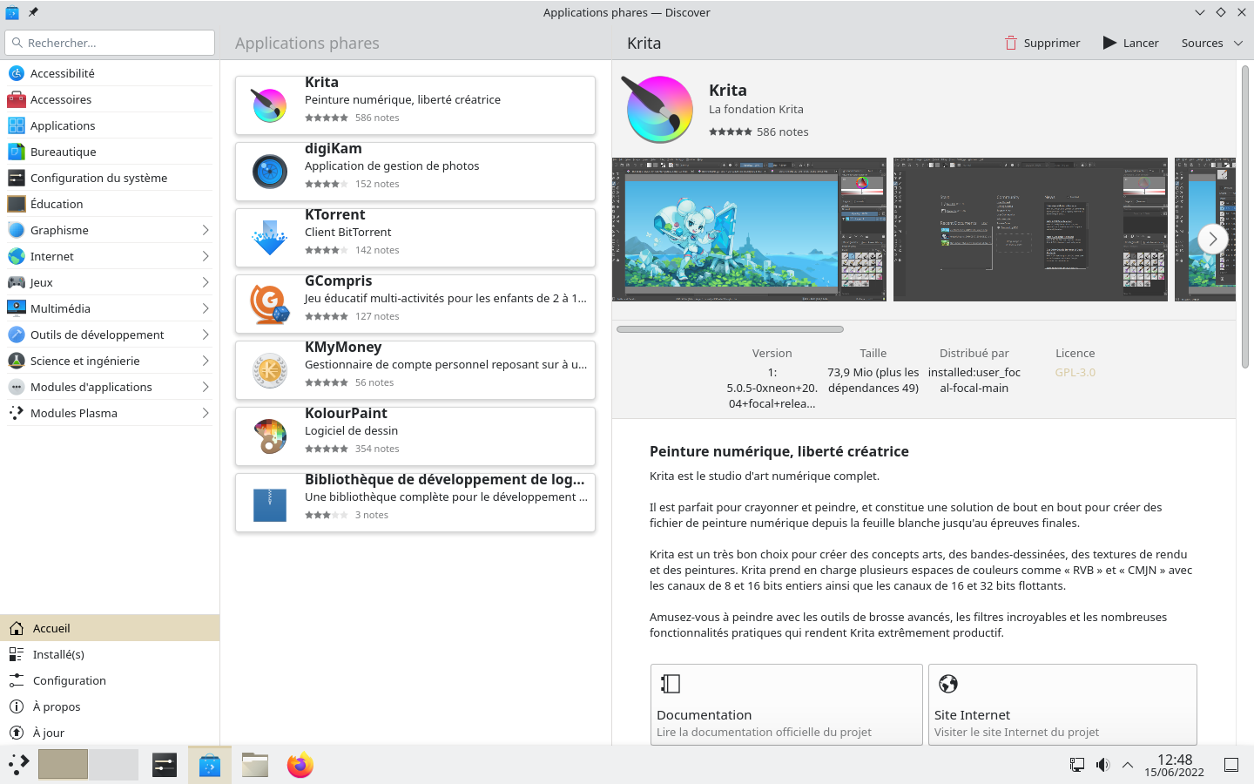This screenshot has height=784, width=1254.
Task: Click the Krita icon in the app list
Action: pyautogui.click(x=269, y=105)
